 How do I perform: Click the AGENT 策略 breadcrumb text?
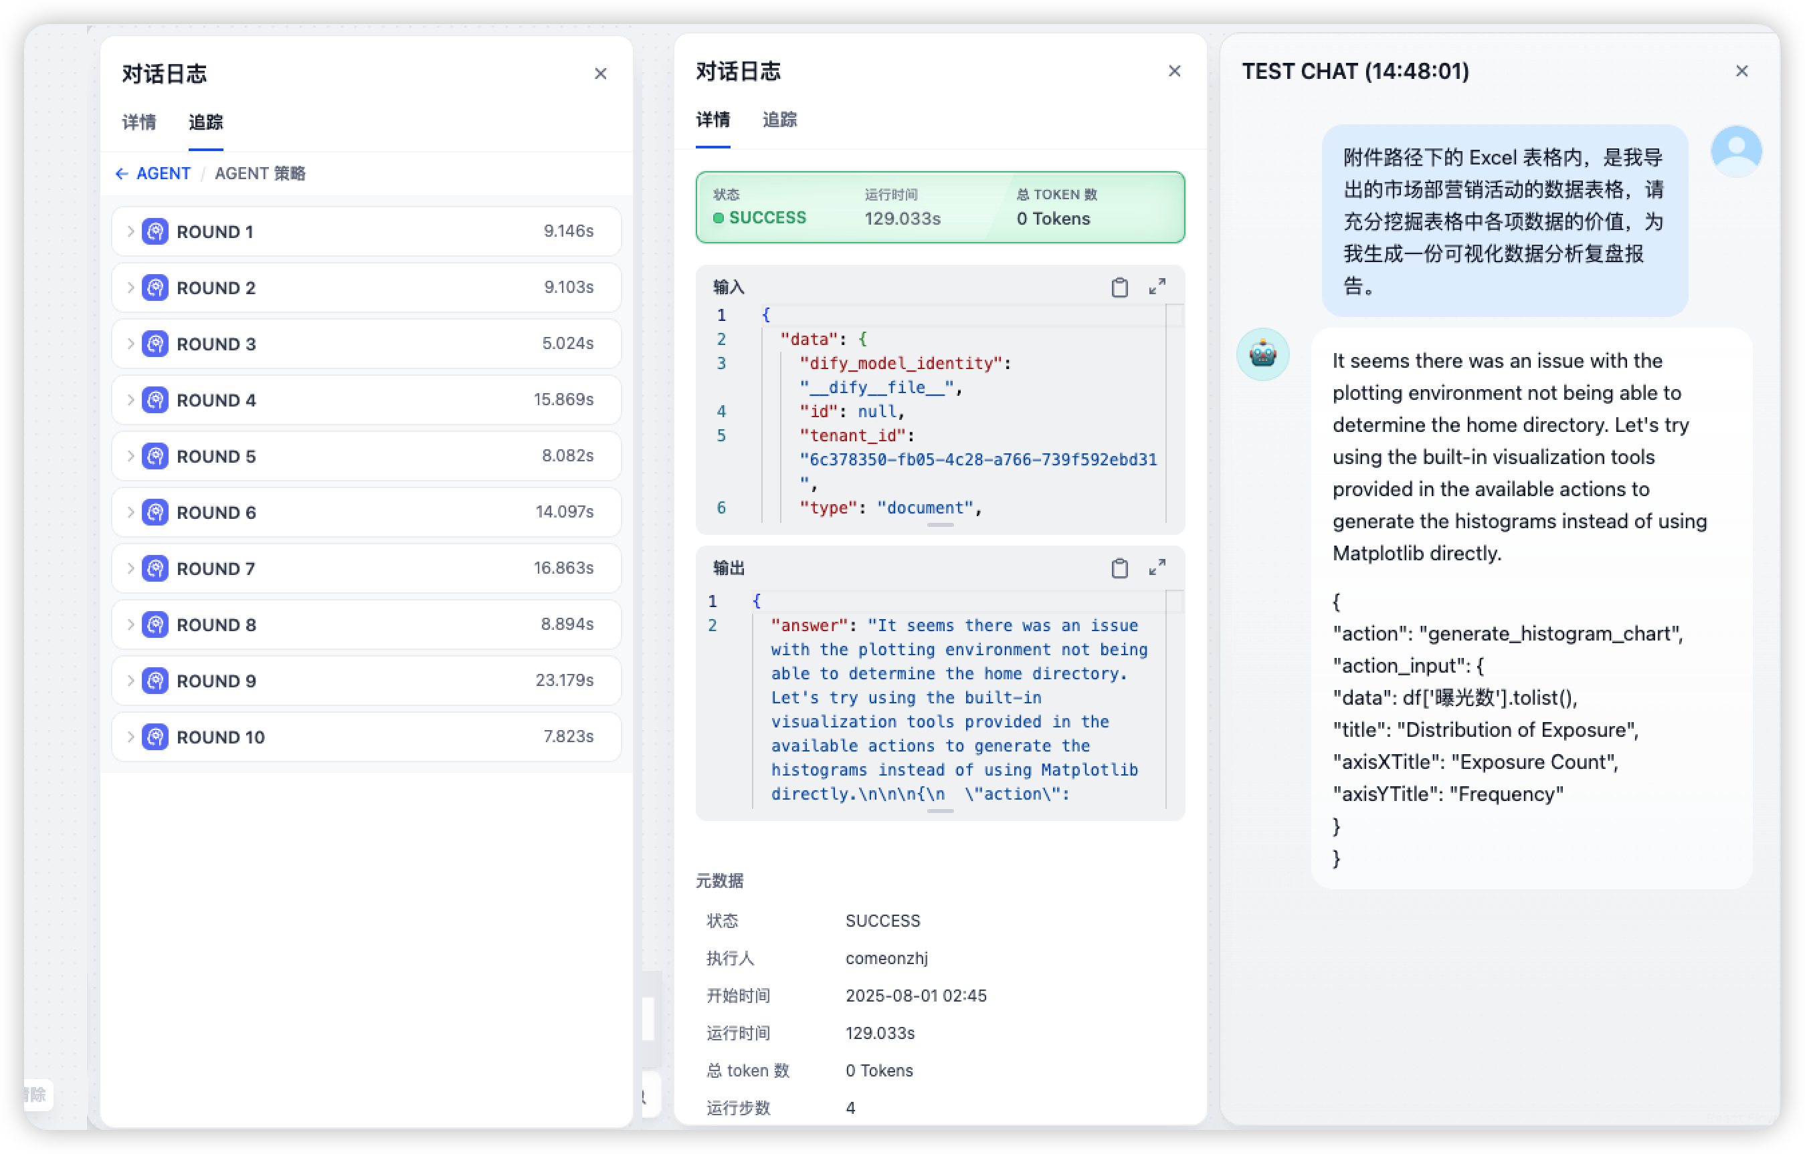point(260,174)
